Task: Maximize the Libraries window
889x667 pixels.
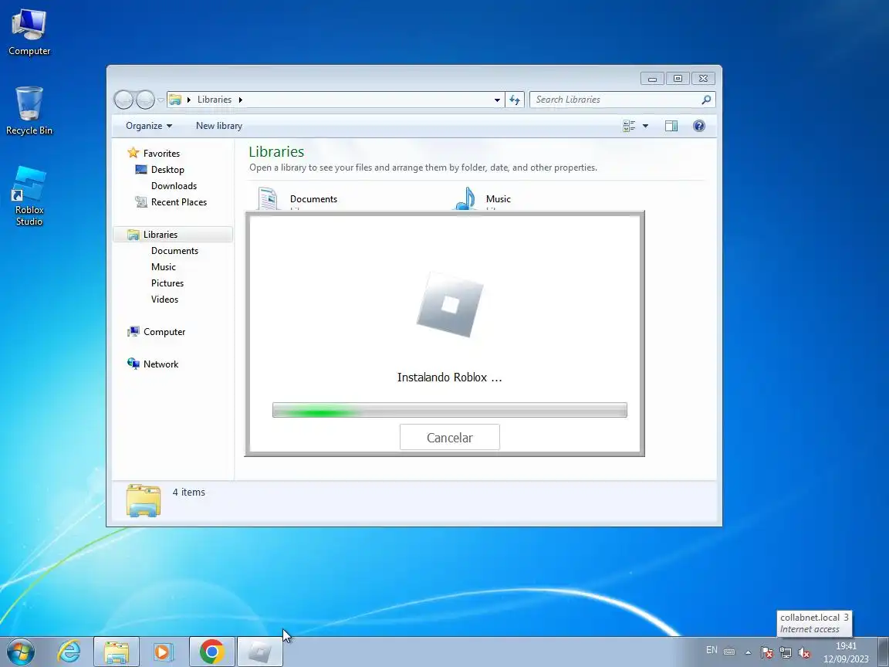Action: 678,79
